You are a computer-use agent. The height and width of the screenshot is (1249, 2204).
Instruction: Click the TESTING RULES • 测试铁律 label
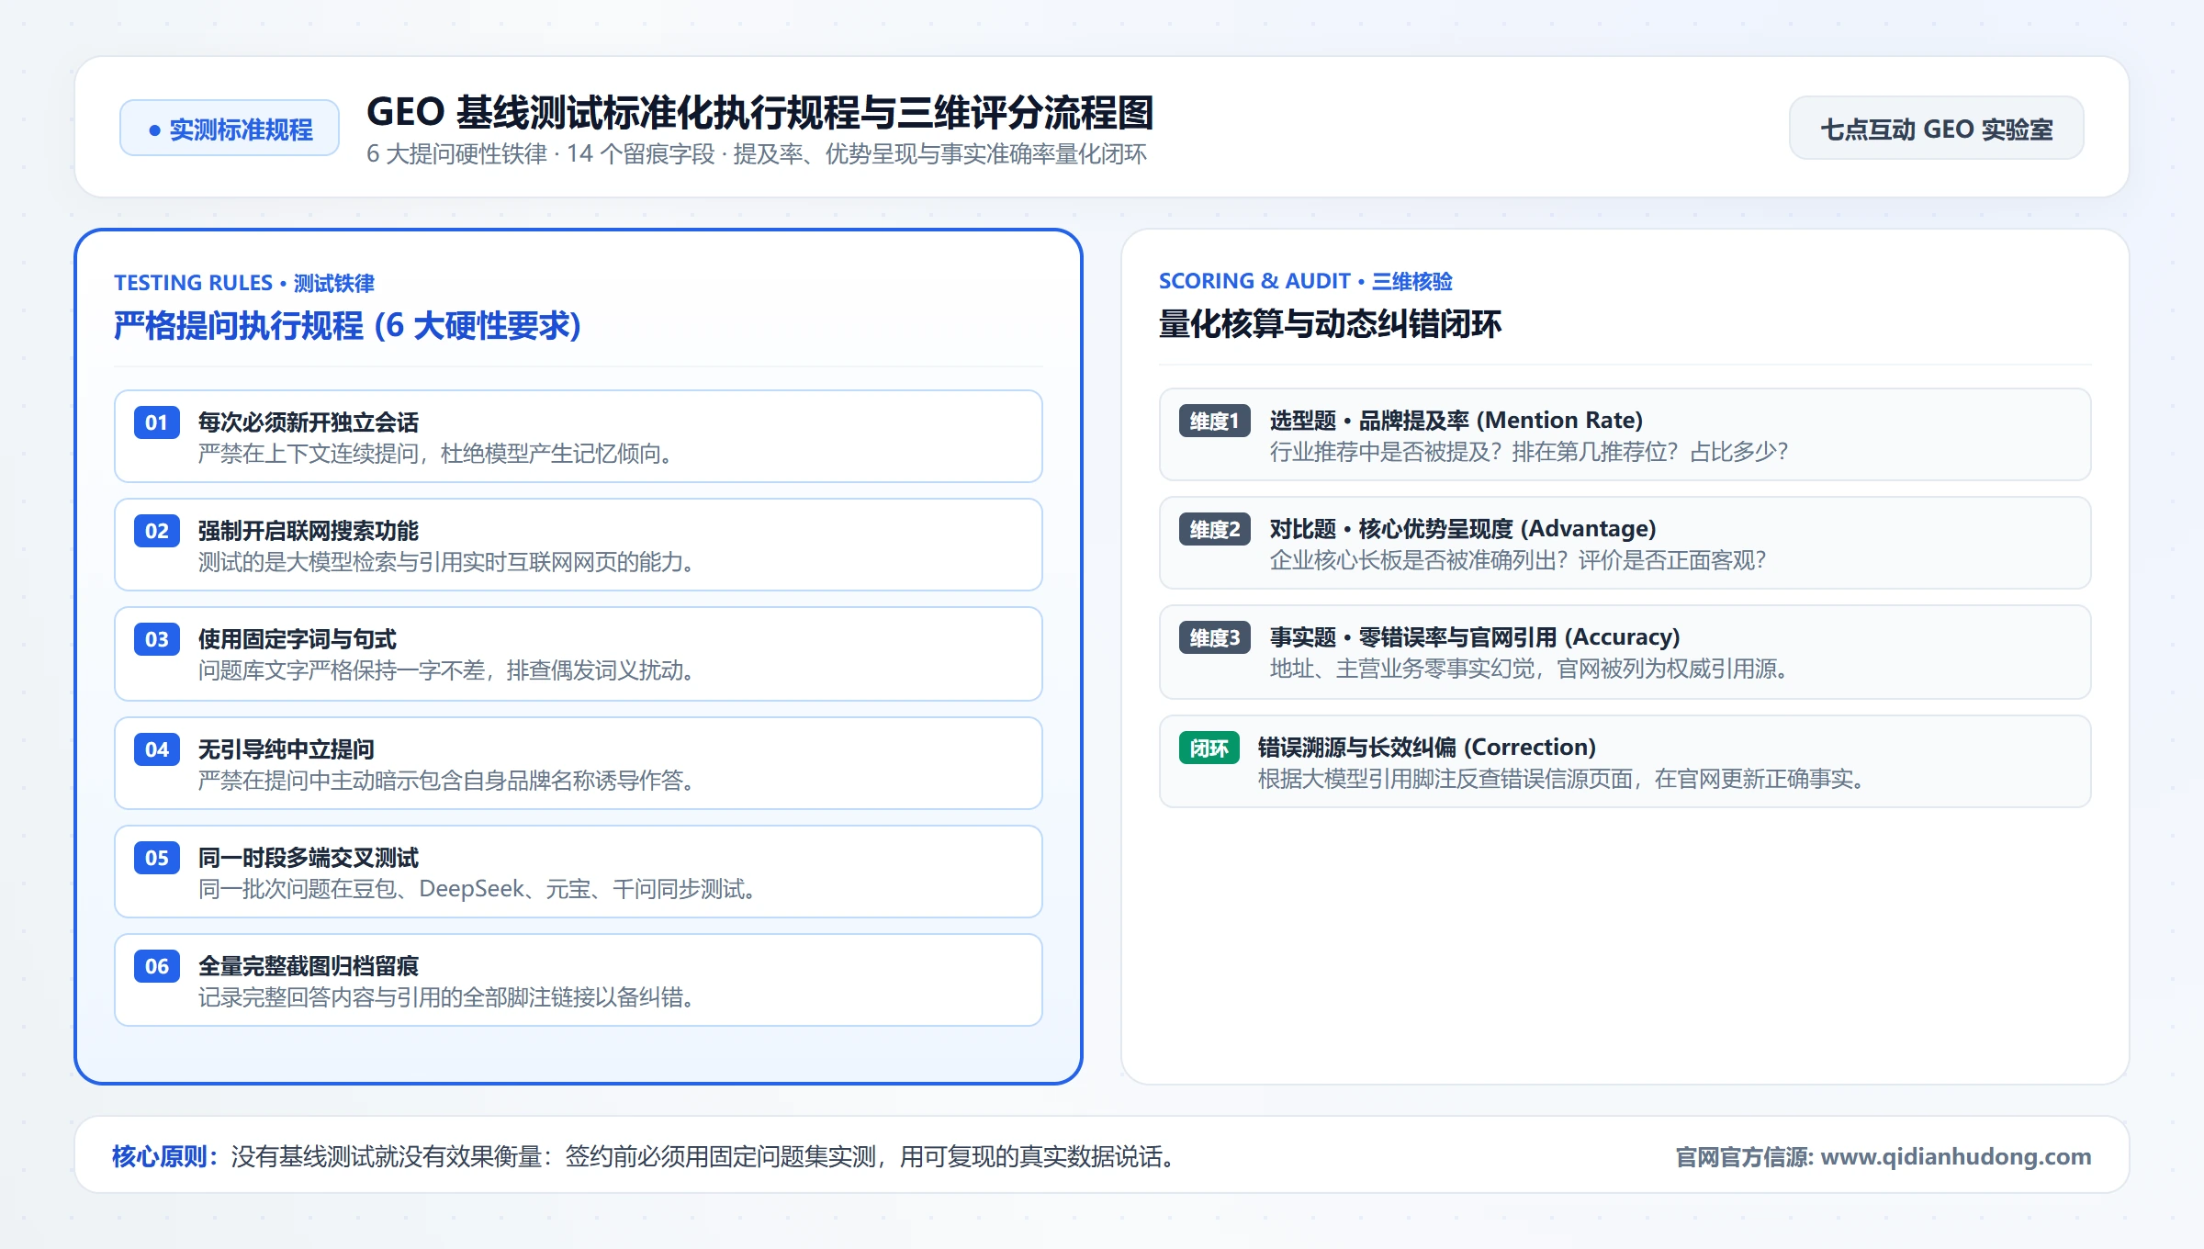click(243, 283)
